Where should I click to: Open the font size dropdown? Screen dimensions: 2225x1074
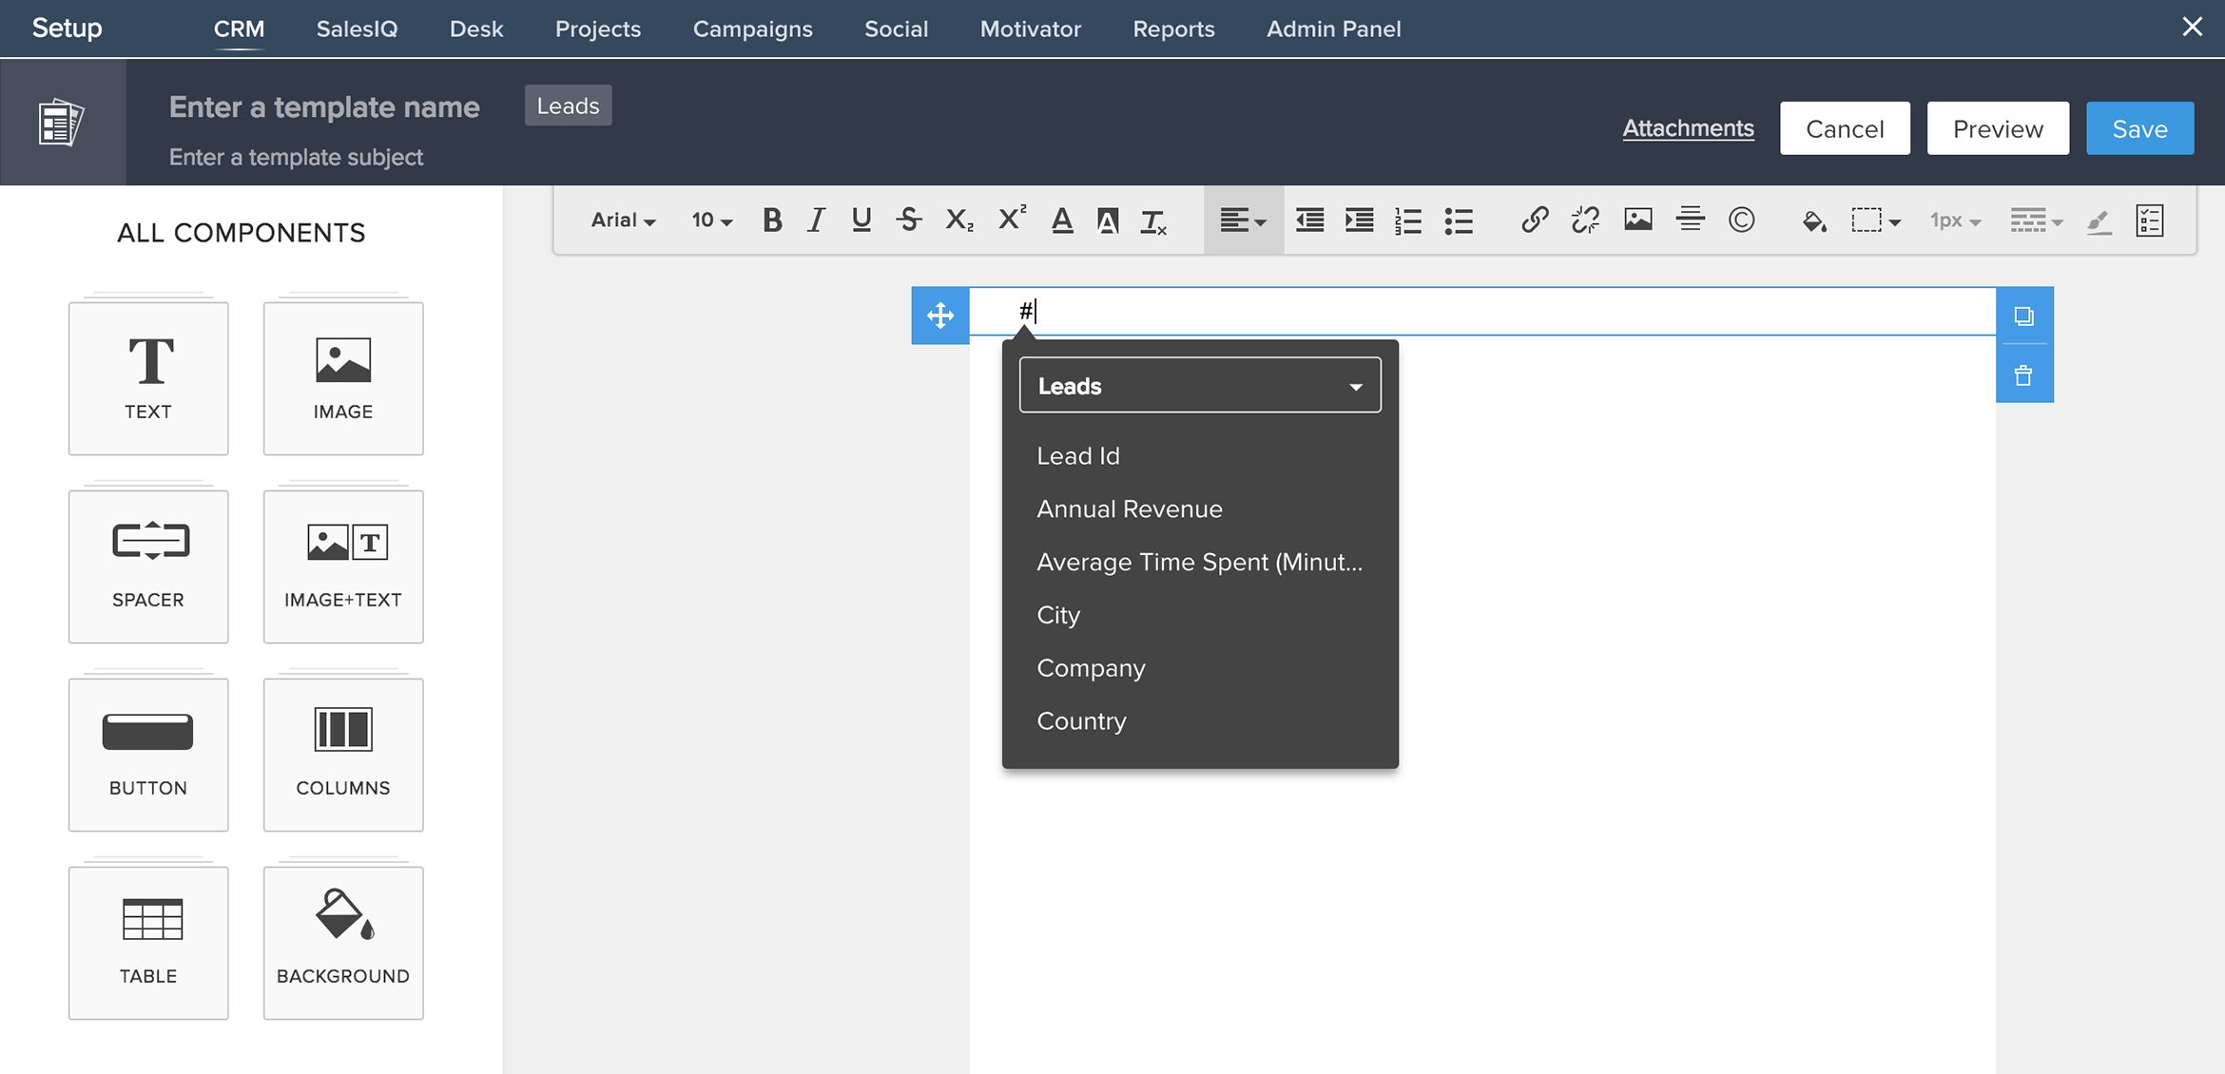pos(711,221)
